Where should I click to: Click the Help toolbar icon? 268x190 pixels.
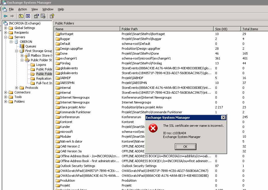click(52, 16)
